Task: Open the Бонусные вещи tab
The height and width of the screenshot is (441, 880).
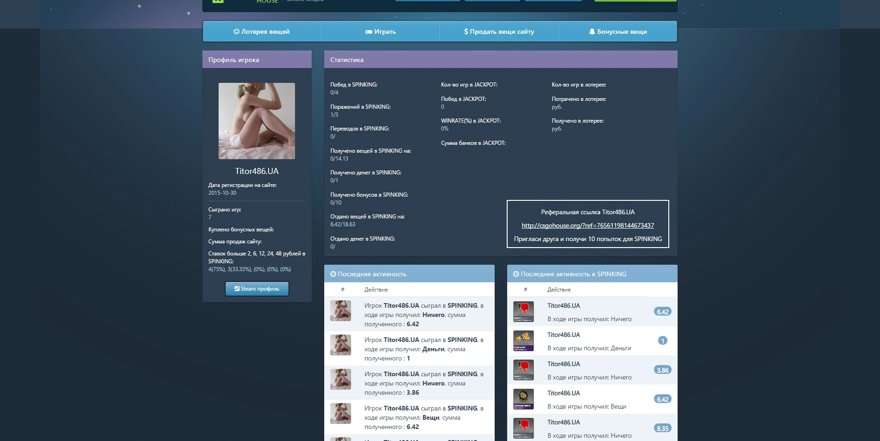Action: pyautogui.click(x=617, y=31)
